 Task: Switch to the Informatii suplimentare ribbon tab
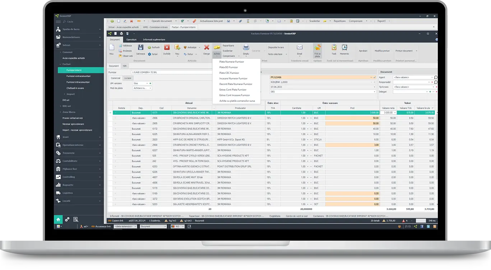point(154,39)
